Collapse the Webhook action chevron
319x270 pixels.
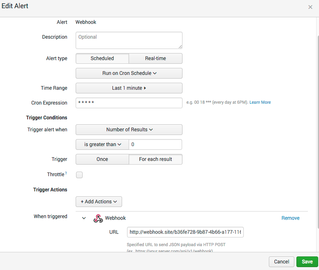[84, 219]
